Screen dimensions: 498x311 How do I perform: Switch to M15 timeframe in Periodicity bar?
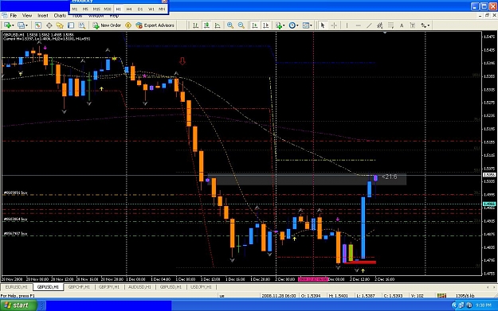point(96,10)
